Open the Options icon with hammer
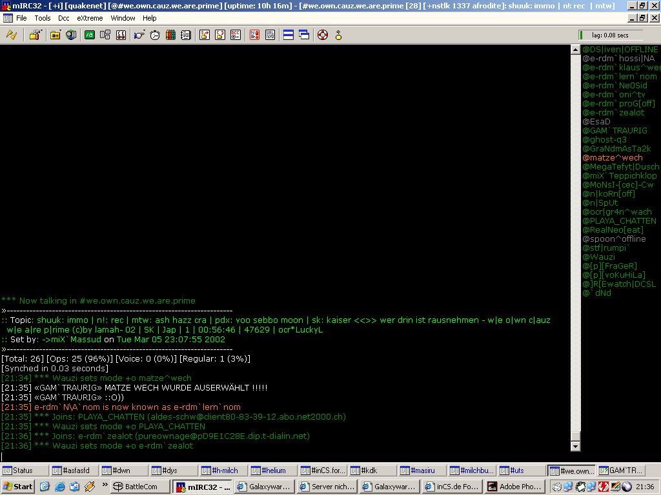 (35, 35)
